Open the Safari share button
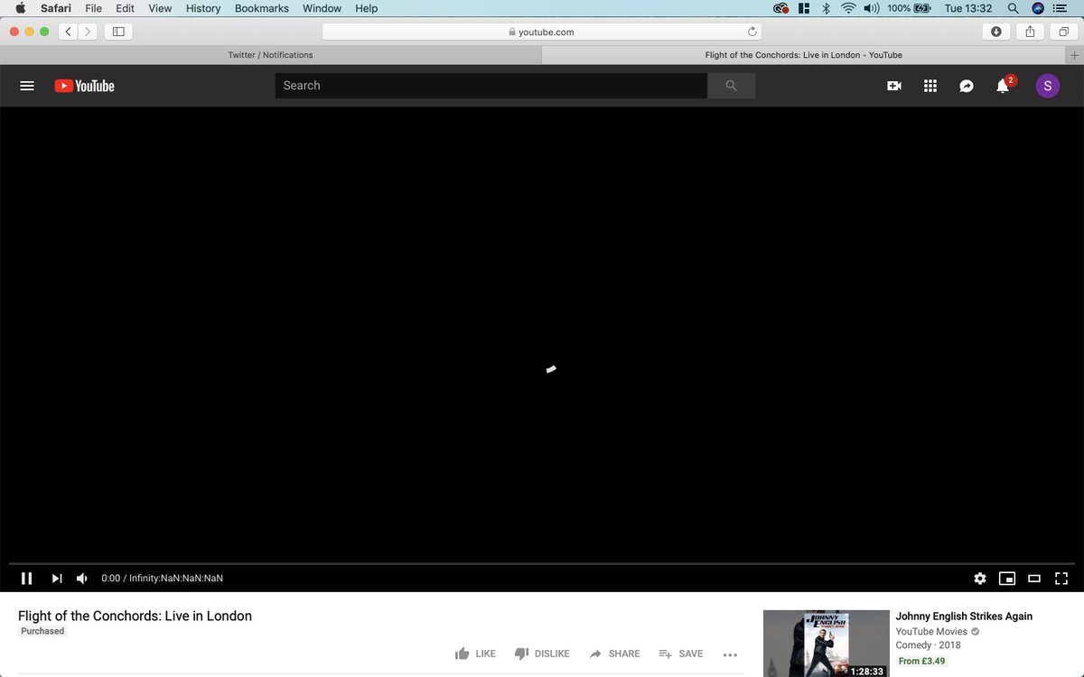Image resolution: width=1084 pixels, height=677 pixels. click(1030, 32)
